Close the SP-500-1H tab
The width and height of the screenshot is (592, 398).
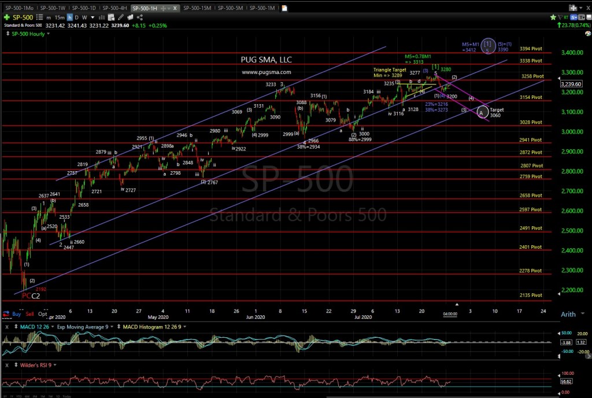coord(175,8)
